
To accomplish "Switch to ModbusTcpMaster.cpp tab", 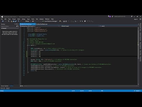I will (42, 24).
